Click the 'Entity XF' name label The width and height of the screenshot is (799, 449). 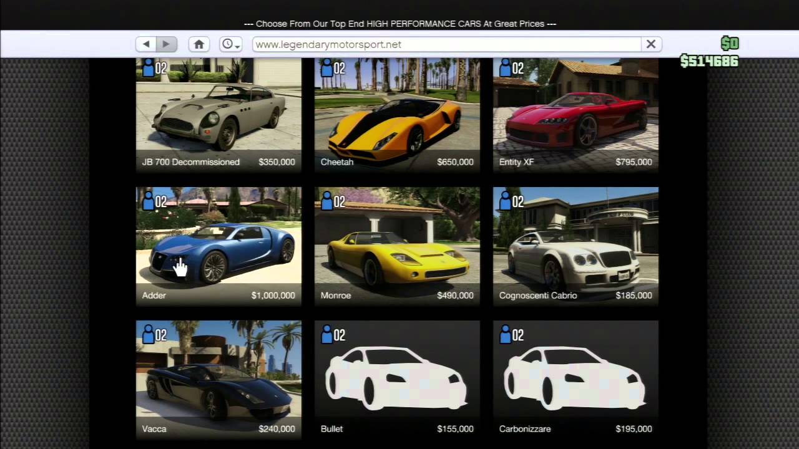517,162
